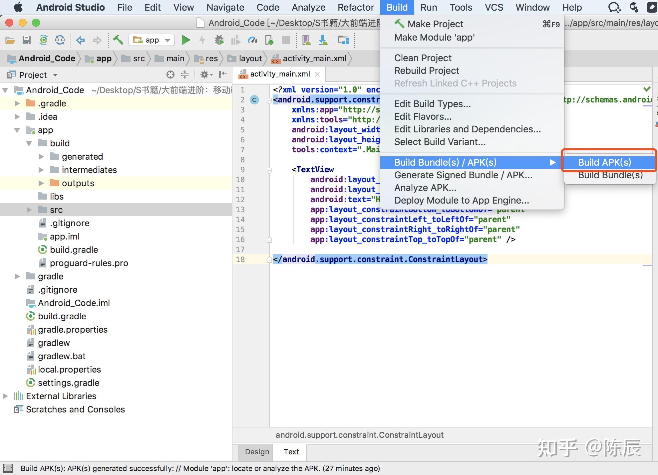Image resolution: width=658 pixels, height=475 pixels.
Task: Open the app run configuration dropdown
Action: pyautogui.click(x=152, y=40)
